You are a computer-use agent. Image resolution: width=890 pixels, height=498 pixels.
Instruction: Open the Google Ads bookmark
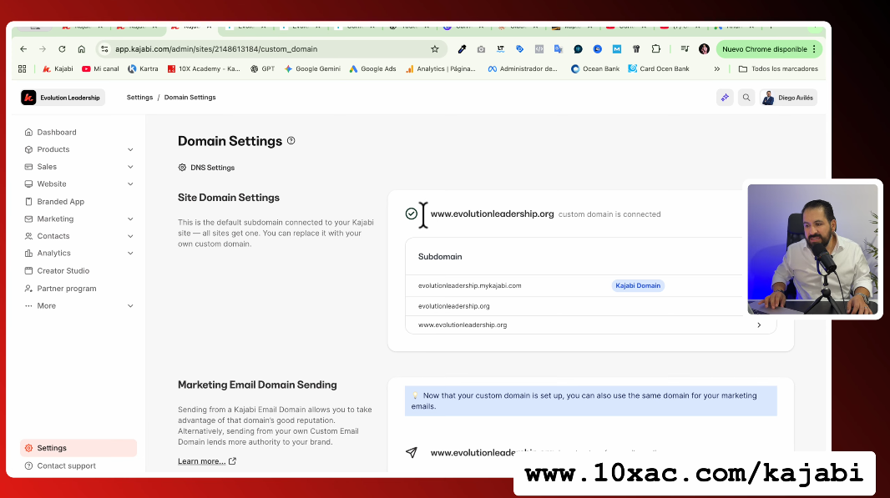(372, 68)
